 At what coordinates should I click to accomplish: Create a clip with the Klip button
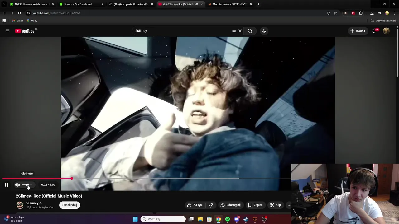(275, 205)
